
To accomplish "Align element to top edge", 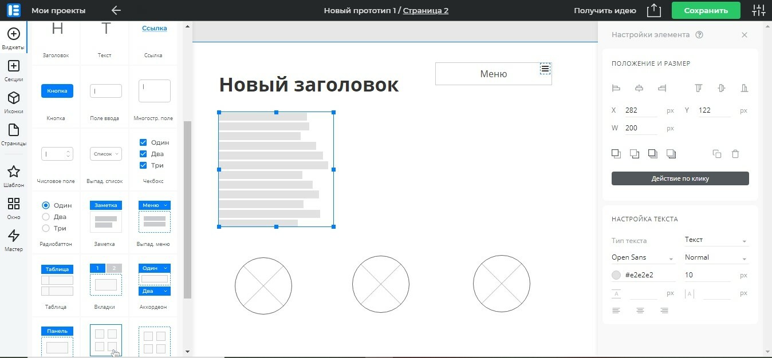I will click(698, 88).
